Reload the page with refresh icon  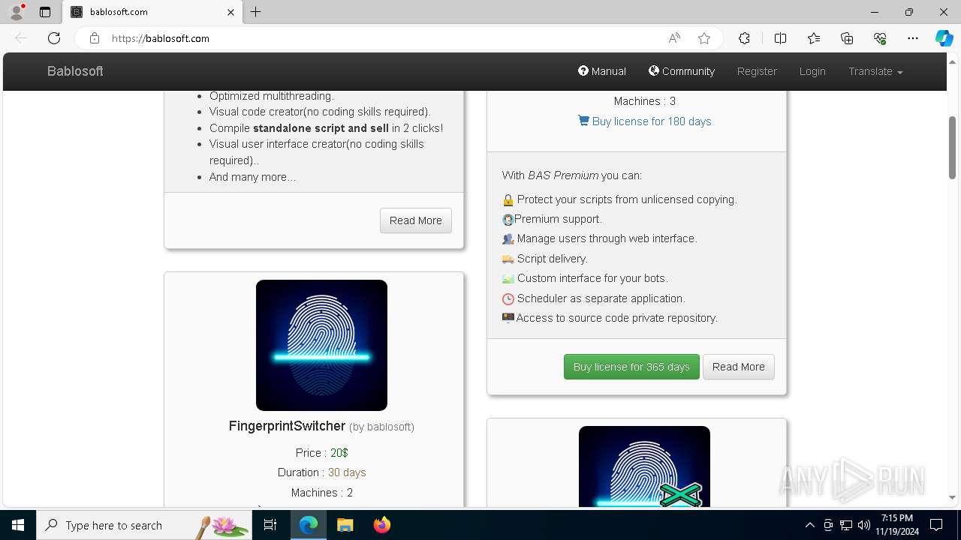(54, 38)
